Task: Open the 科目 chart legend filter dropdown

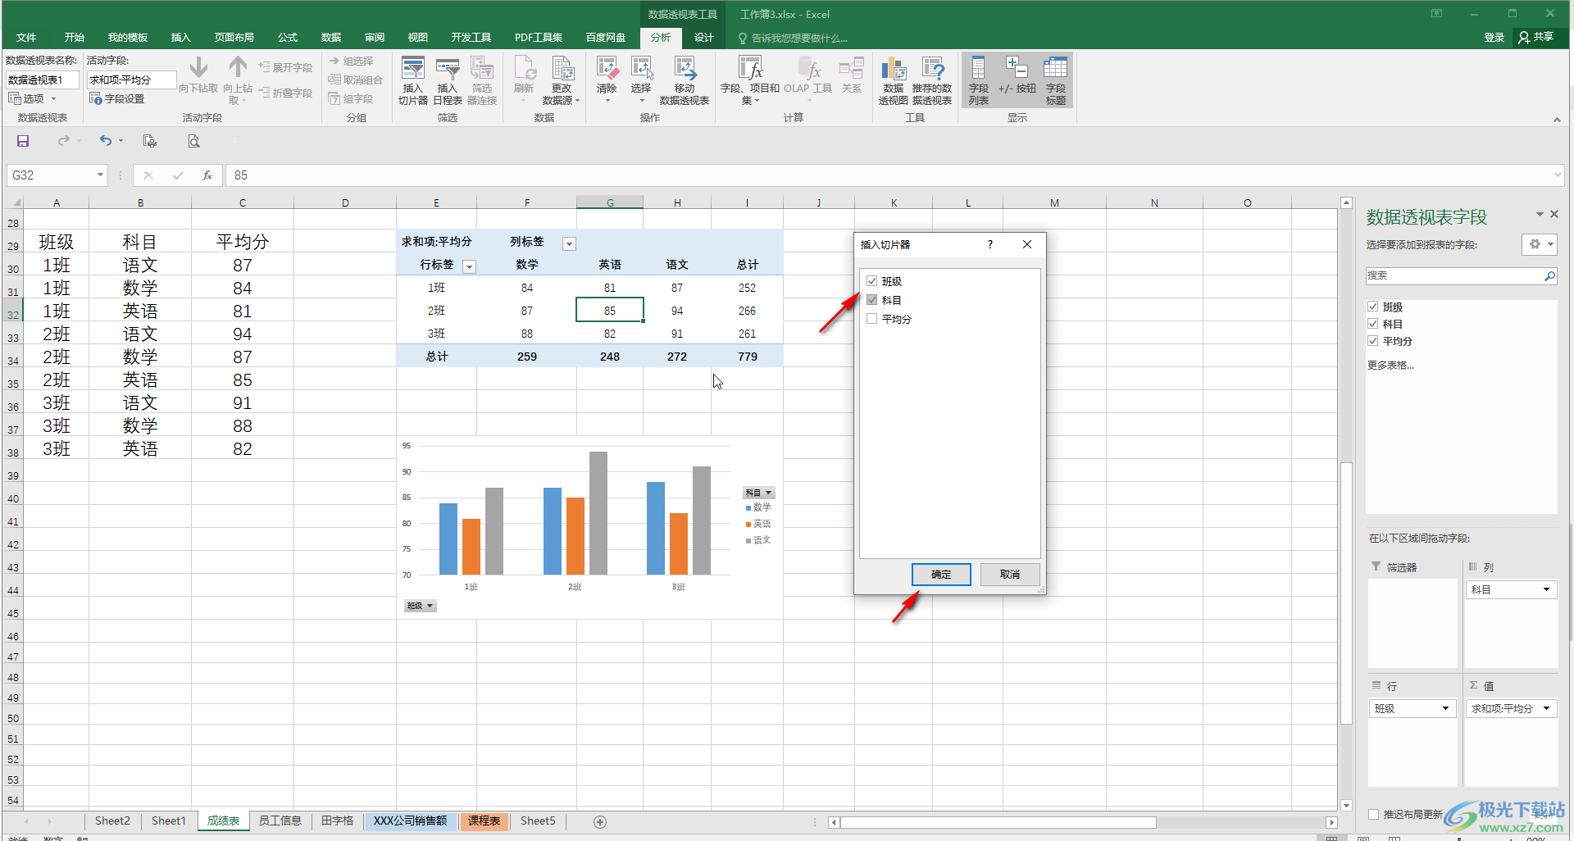Action: tap(759, 493)
